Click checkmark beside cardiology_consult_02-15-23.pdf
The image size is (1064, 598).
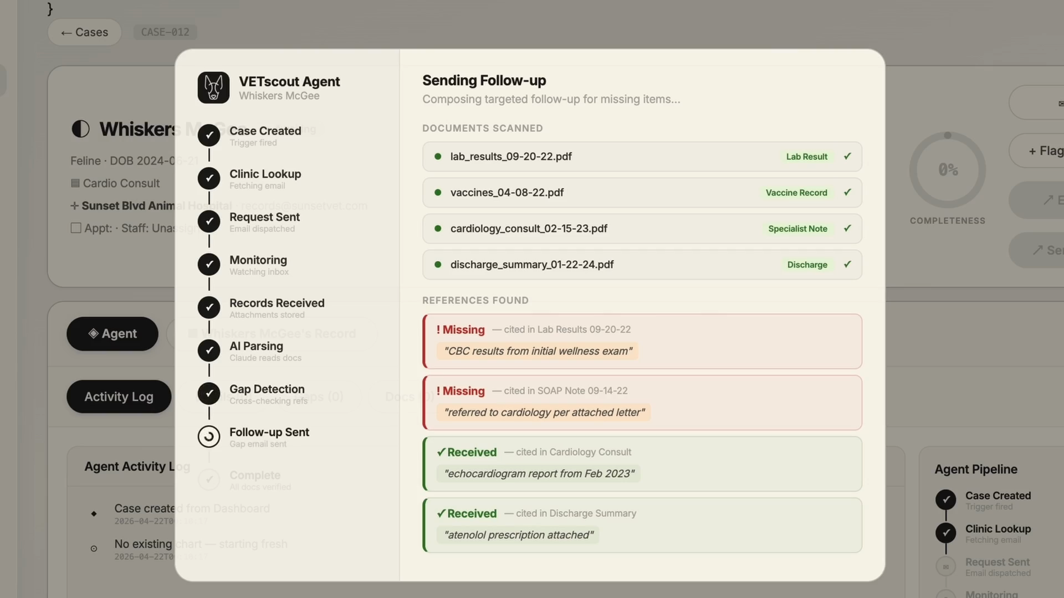[x=847, y=228]
